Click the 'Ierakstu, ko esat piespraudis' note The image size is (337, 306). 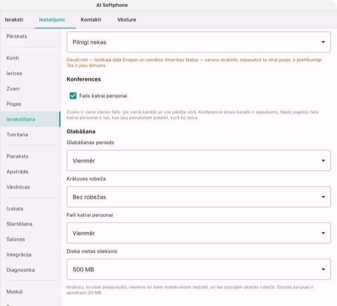[x=190, y=290]
